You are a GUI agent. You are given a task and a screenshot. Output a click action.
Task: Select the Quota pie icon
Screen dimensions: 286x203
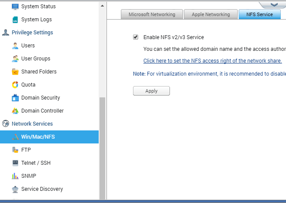pos(15,85)
